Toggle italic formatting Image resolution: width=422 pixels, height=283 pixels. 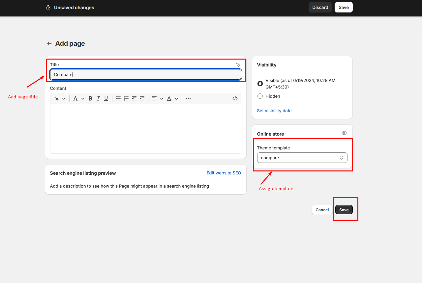98,98
